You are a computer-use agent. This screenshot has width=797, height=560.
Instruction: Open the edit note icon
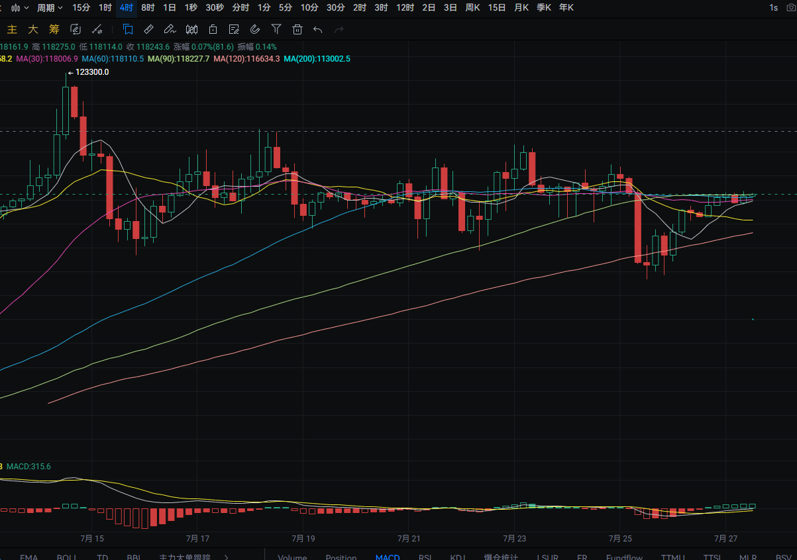tap(234, 29)
